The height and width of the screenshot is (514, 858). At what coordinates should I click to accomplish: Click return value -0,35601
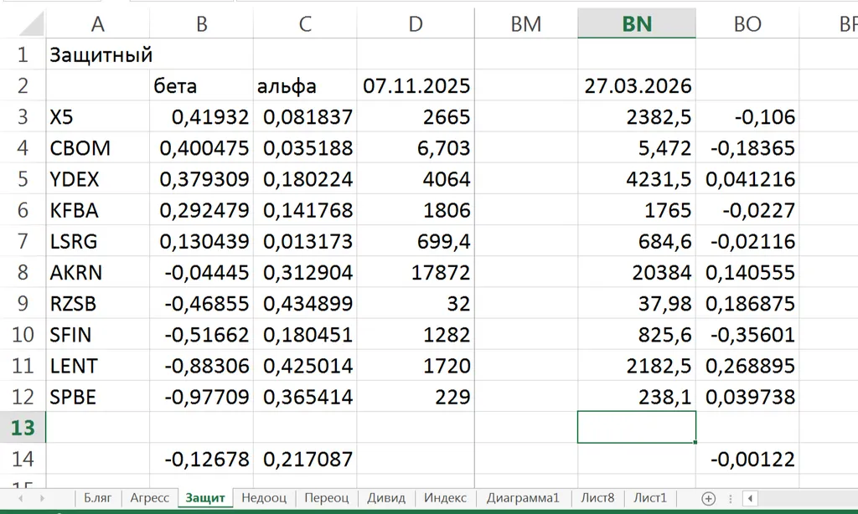point(747,334)
